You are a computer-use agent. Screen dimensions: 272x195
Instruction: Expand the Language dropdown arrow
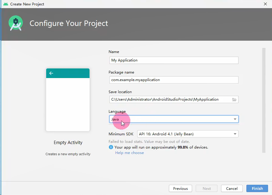click(235, 119)
